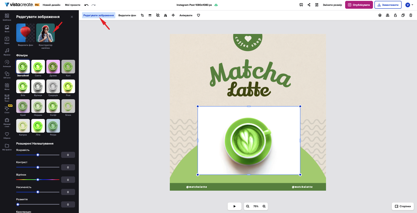Open the Стилі sidebar section
Image resolution: width=417 pixels, height=213 pixels.
click(7, 110)
